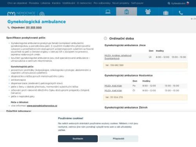
Task: Open the Chci se objednat menu item
Action: click(17, 3)
